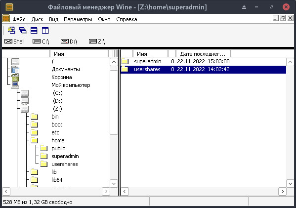The width and height of the screenshot is (296, 208).
Task: Click the 'Корзина' tree label
Action: coord(62,77)
